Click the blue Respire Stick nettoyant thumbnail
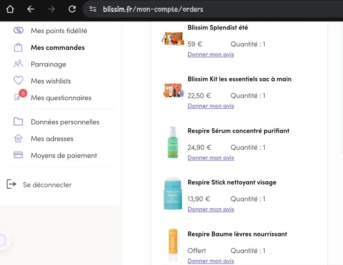 (x=173, y=194)
